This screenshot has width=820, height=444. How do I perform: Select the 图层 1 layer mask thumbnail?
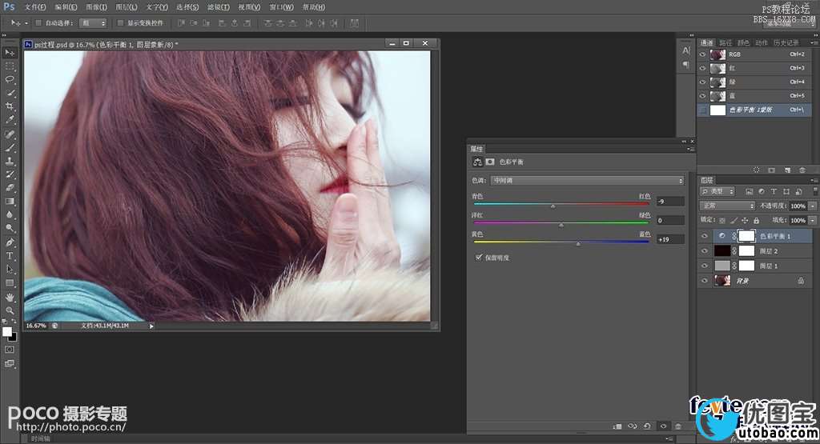[x=746, y=266]
